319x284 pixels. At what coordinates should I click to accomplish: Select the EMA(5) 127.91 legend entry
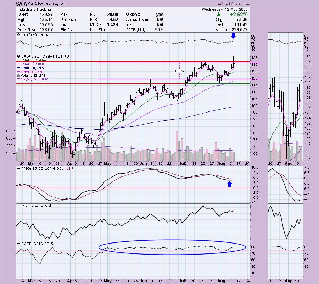pyautogui.click(x=30, y=72)
